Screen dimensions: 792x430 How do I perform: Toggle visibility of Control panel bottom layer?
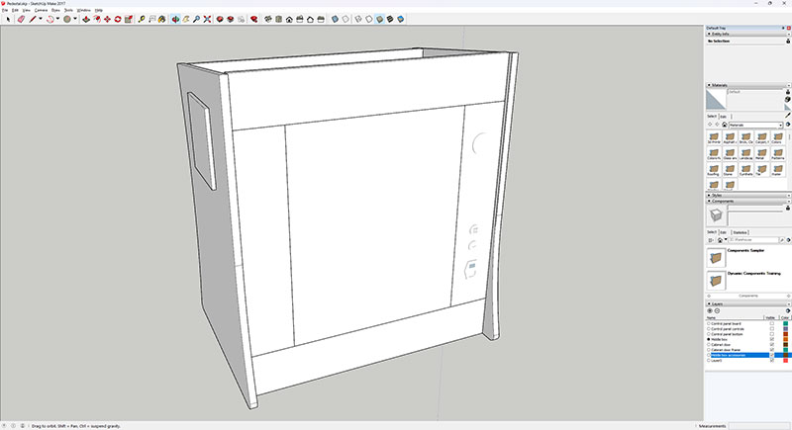(772, 334)
